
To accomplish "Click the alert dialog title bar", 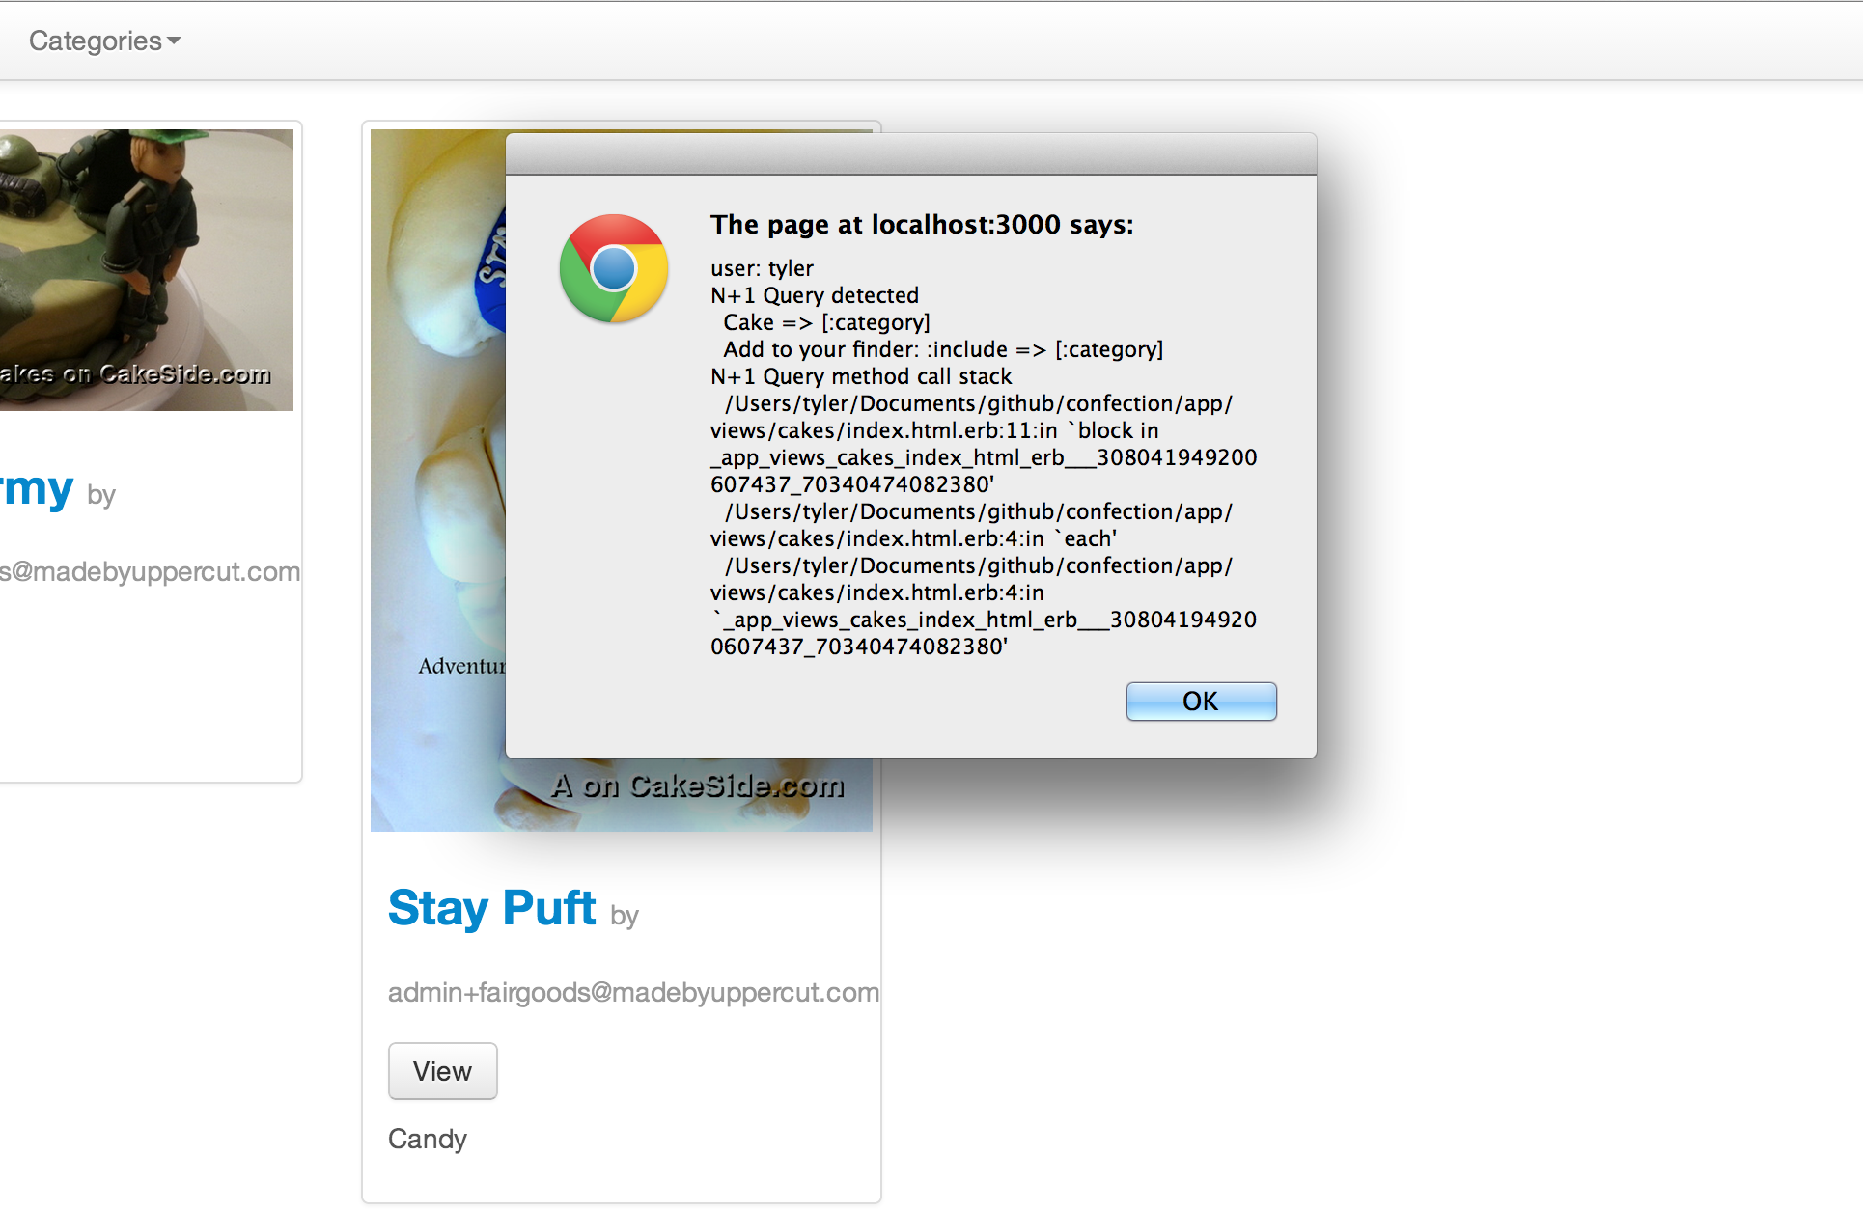I will click(x=910, y=154).
